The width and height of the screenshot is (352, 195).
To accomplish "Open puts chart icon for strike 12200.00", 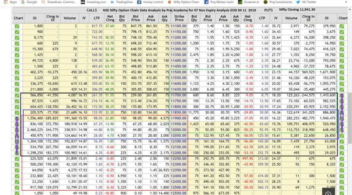I will pyautogui.click(x=342, y=153).
